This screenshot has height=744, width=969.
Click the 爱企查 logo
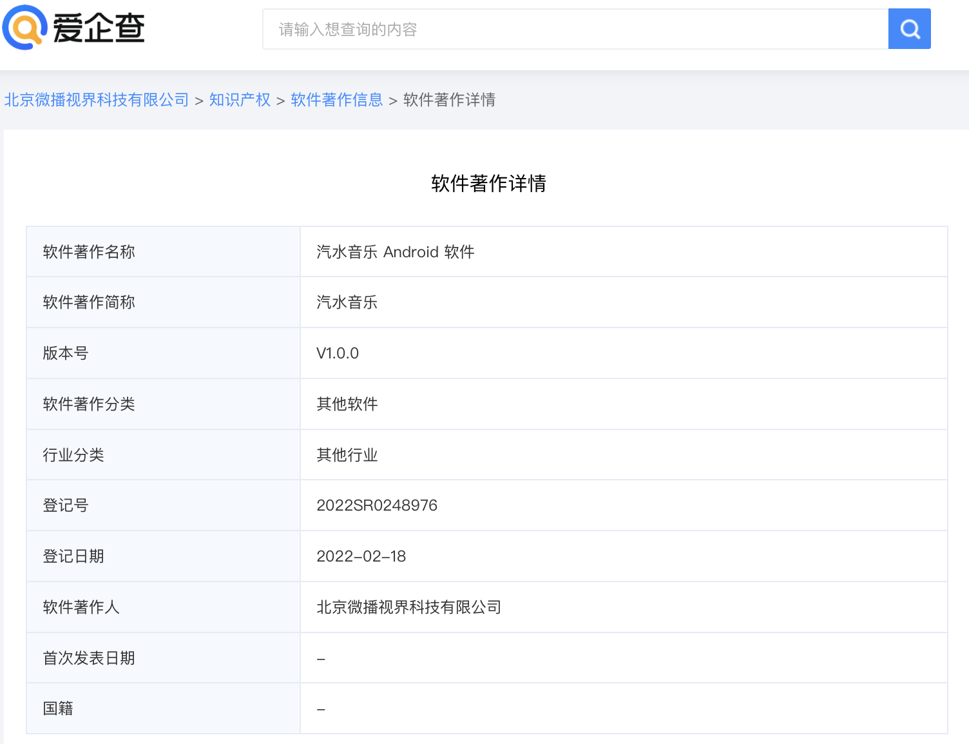point(73,28)
